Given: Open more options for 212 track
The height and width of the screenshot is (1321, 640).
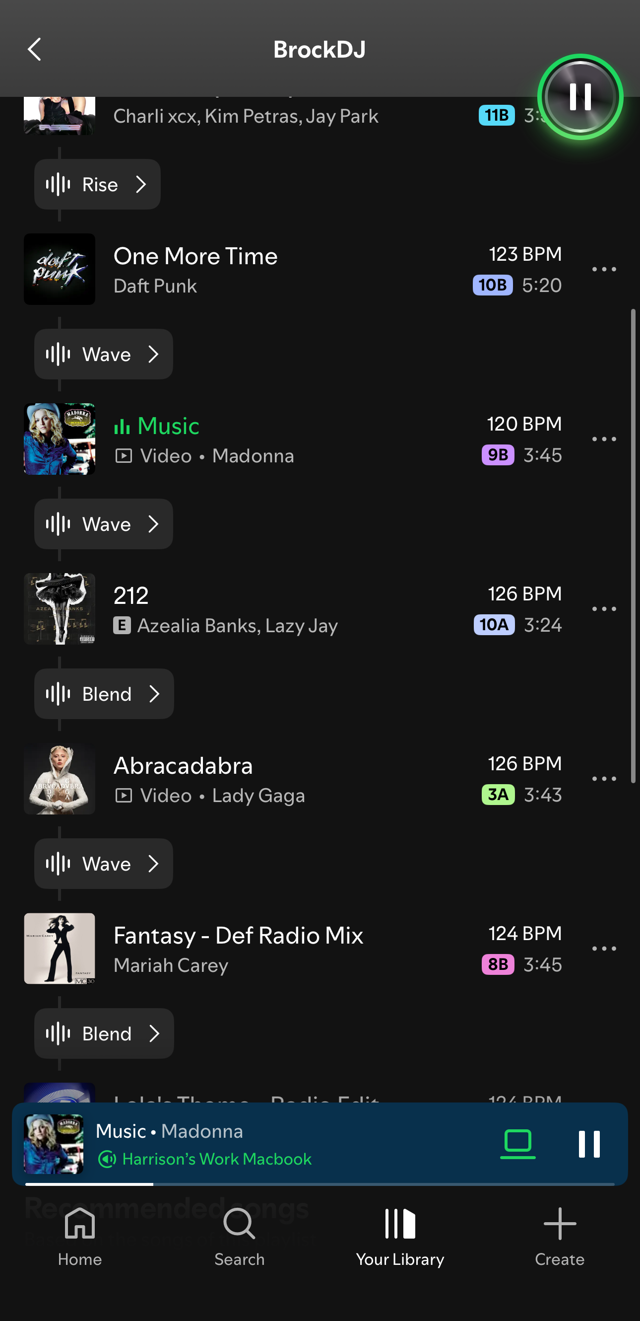Looking at the screenshot, I should 604,609.
